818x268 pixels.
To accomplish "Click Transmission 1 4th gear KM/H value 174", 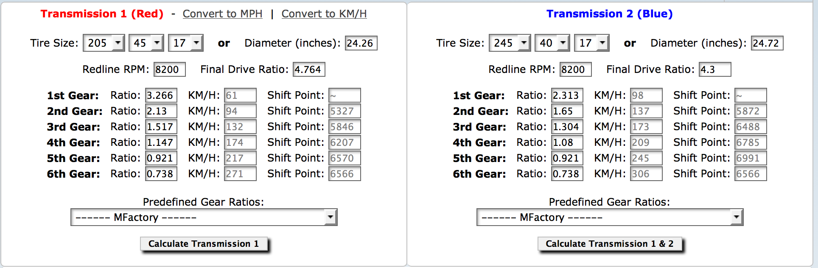I will pyautogui.click(x=240, y=142).
